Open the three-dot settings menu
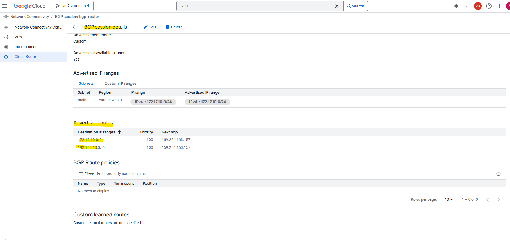510x242 pixels. click(x=499, y=6)
